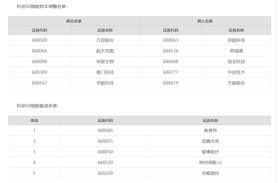Select the 孚能科技 cell

pyautogui.click(x=105, y=83)
